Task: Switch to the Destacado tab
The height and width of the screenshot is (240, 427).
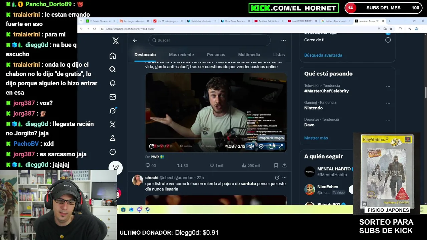Action: click(x=145, y=55)
